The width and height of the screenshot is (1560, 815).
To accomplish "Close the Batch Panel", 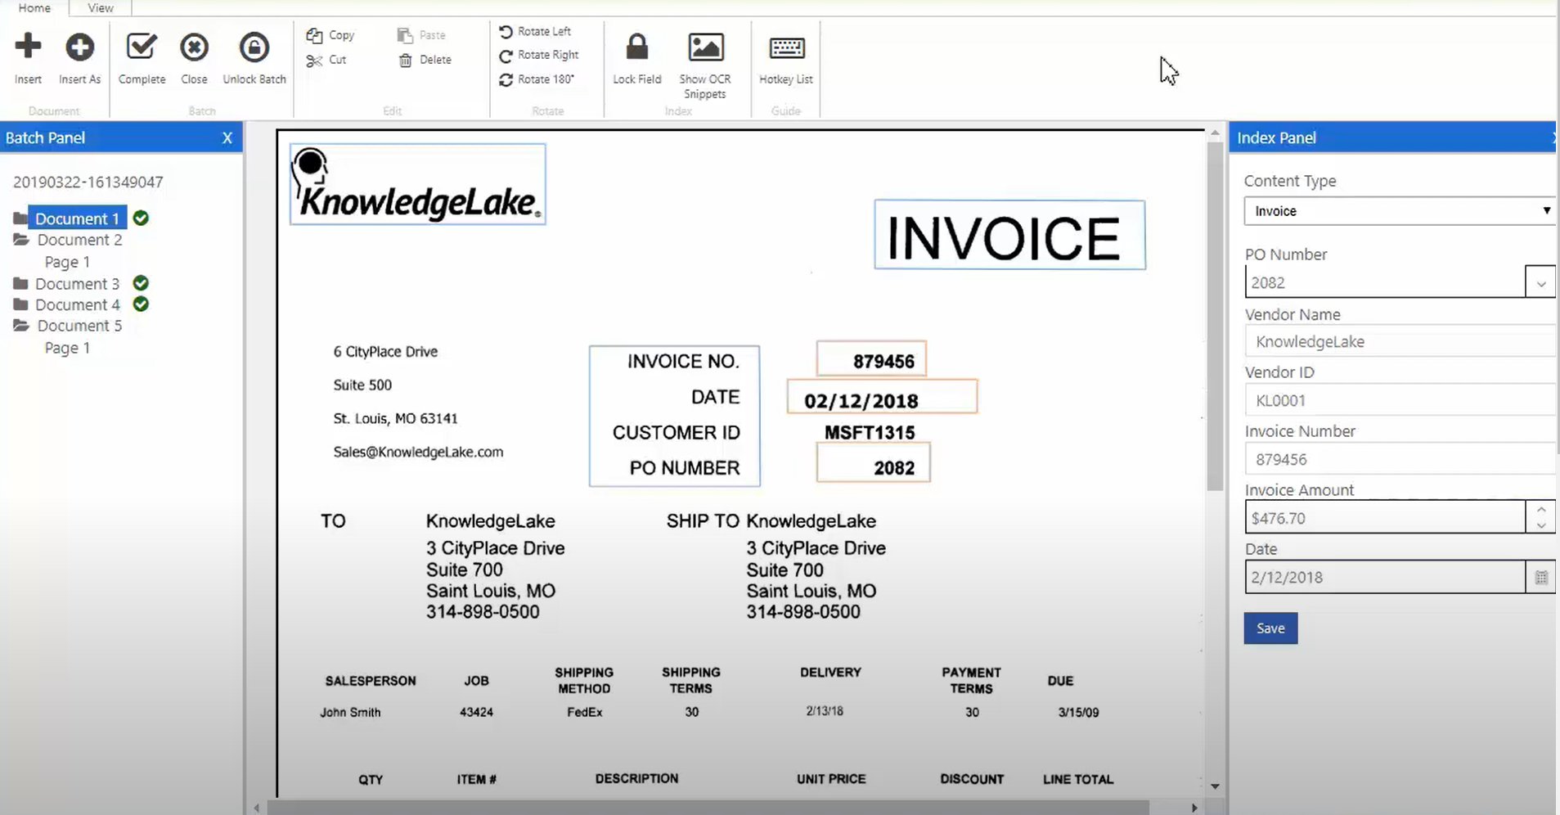I will click(227, 137).
